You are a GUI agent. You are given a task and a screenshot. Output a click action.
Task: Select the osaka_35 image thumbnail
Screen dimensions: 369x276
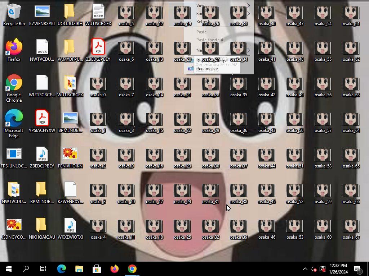(x=239, y=87)
